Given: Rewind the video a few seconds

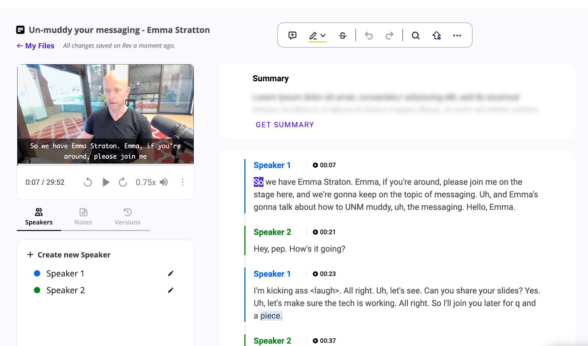Looking at the screenshot, I should tap(88, 182).
